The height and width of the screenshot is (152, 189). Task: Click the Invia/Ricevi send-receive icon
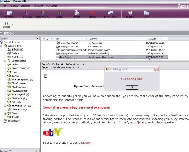tap(110, 13)
